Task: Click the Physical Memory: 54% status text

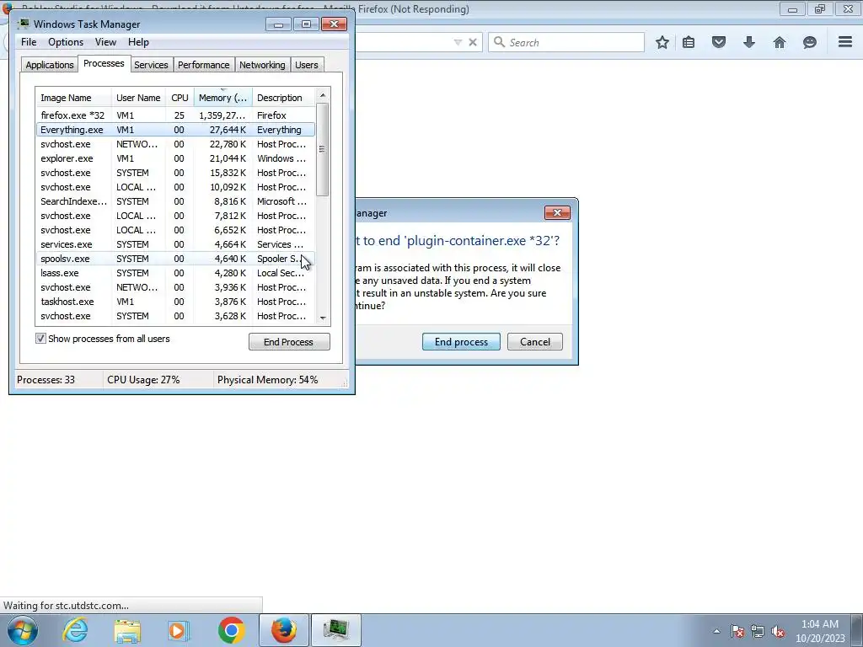Action: coord(267,380)
